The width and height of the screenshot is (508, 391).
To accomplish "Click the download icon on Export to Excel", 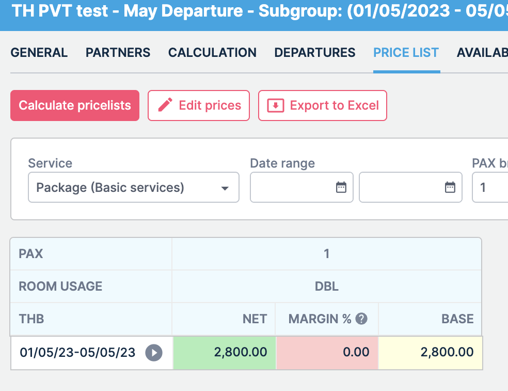I will tap(275, 106).
